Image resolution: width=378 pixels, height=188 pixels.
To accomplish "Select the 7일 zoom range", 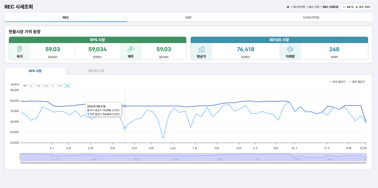I will tap(31, 85).
